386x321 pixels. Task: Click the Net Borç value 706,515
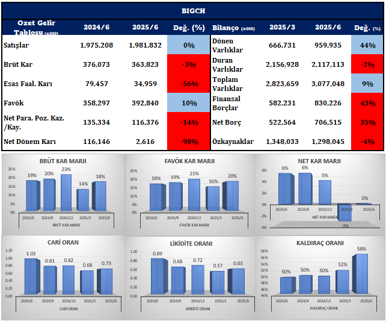(x=328, y=122)
